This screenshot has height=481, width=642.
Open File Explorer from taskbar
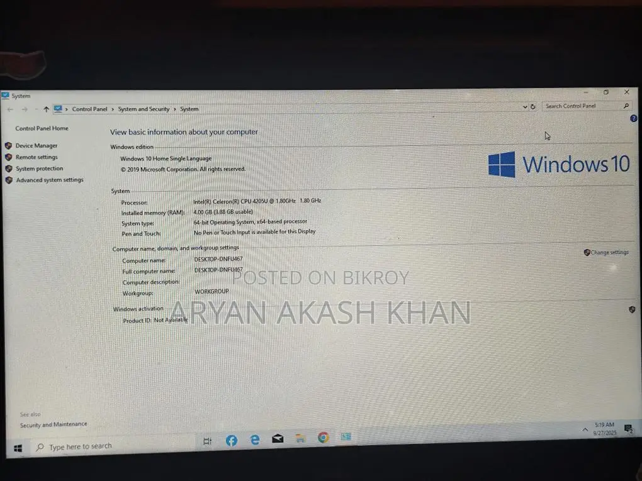tap(300, 438)
